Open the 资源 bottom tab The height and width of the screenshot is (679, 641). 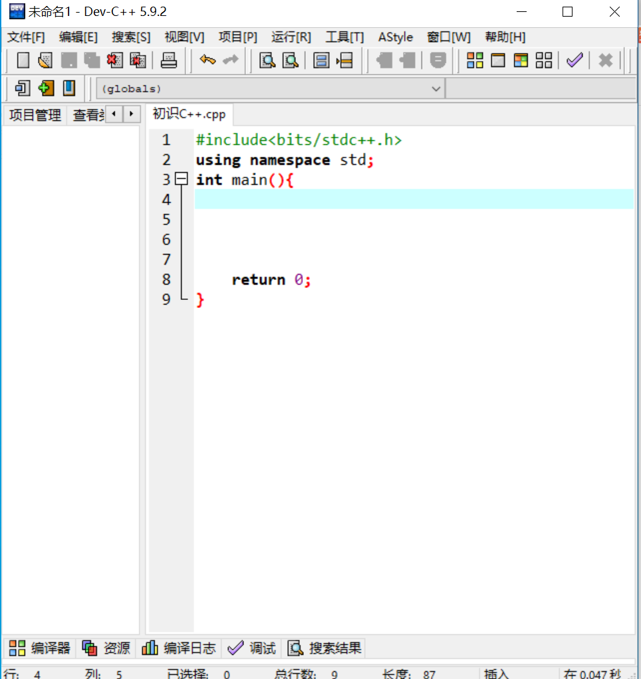tap(106, 648)
